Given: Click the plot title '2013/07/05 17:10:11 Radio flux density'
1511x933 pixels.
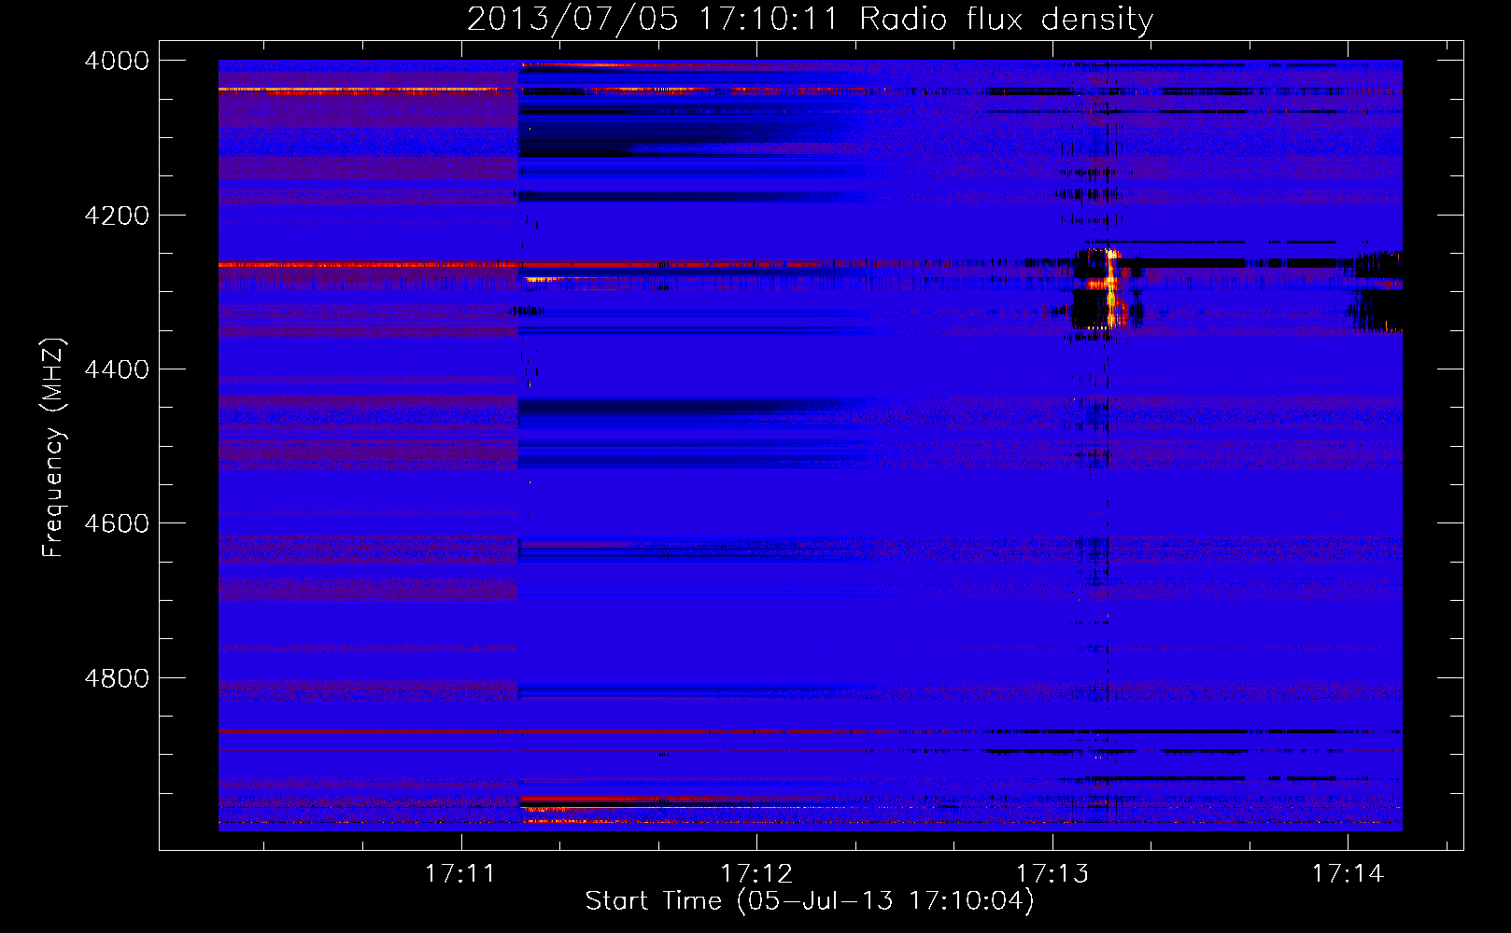Looking at the screenshot, I should point(811,19).
